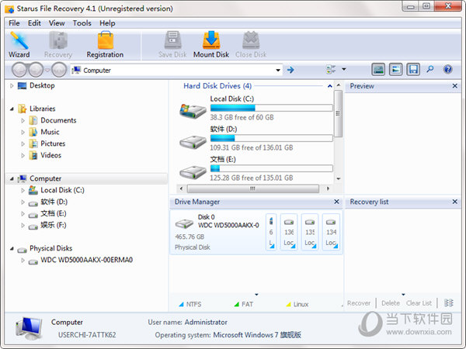Expand WDC WD5000AAKX-00ERMA0 tree node
Viewport: 466px width, 349px height.
[x=23, y=260]
